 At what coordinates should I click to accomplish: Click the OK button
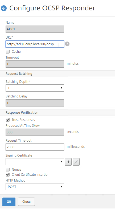point(9,202)
